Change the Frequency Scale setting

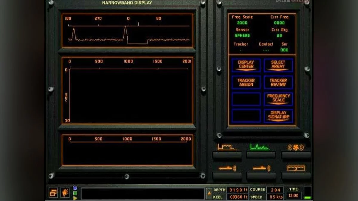278,99
